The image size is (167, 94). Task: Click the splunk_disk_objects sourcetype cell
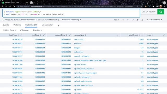pyautogui.click(x=84, y=69)
